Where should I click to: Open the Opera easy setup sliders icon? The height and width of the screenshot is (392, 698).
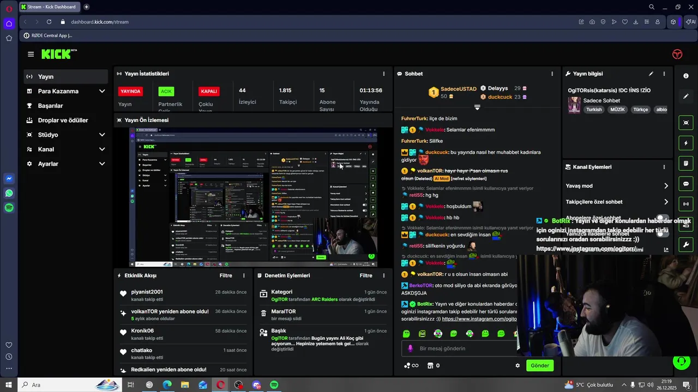point(646,22)
